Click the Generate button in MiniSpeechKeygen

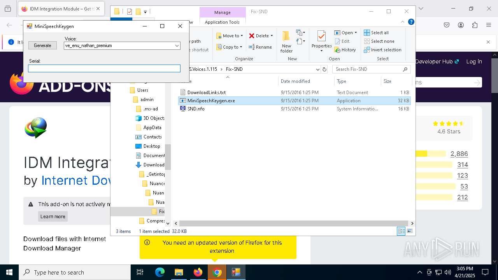coord(42,45)
